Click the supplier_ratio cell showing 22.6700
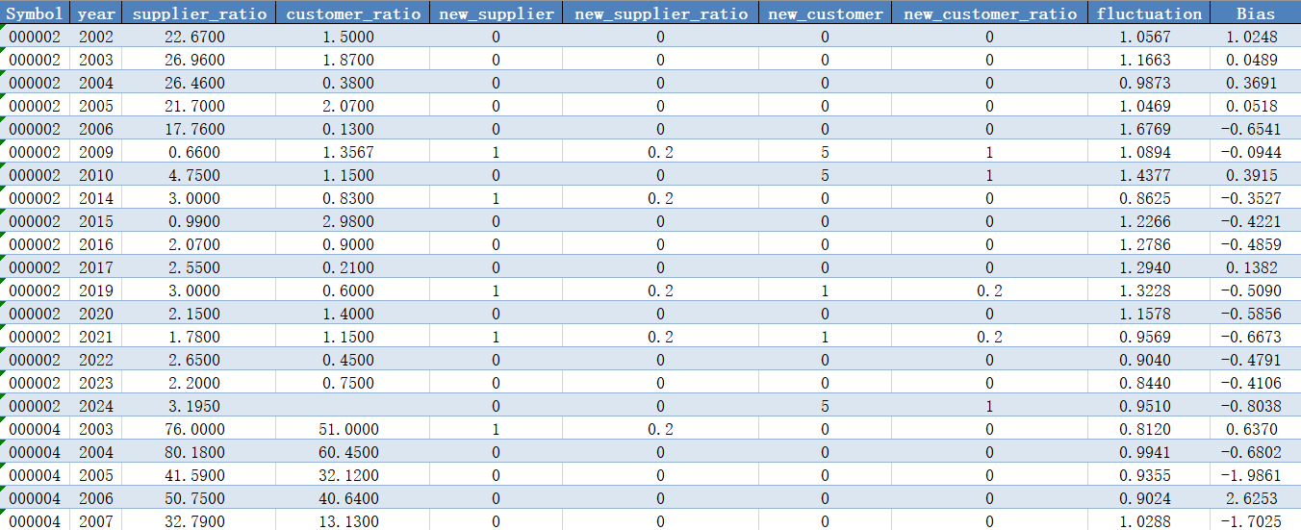Screen dimensions: 1301x530 click(x=199, y=37)
